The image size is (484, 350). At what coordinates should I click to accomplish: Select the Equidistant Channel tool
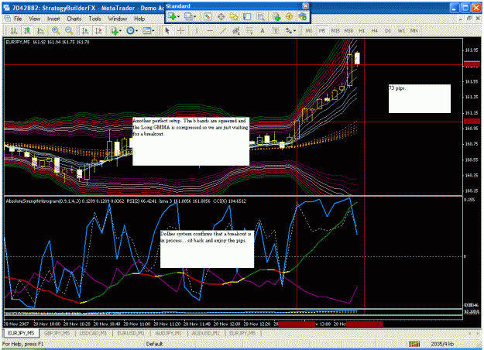(x=236, y=30)
